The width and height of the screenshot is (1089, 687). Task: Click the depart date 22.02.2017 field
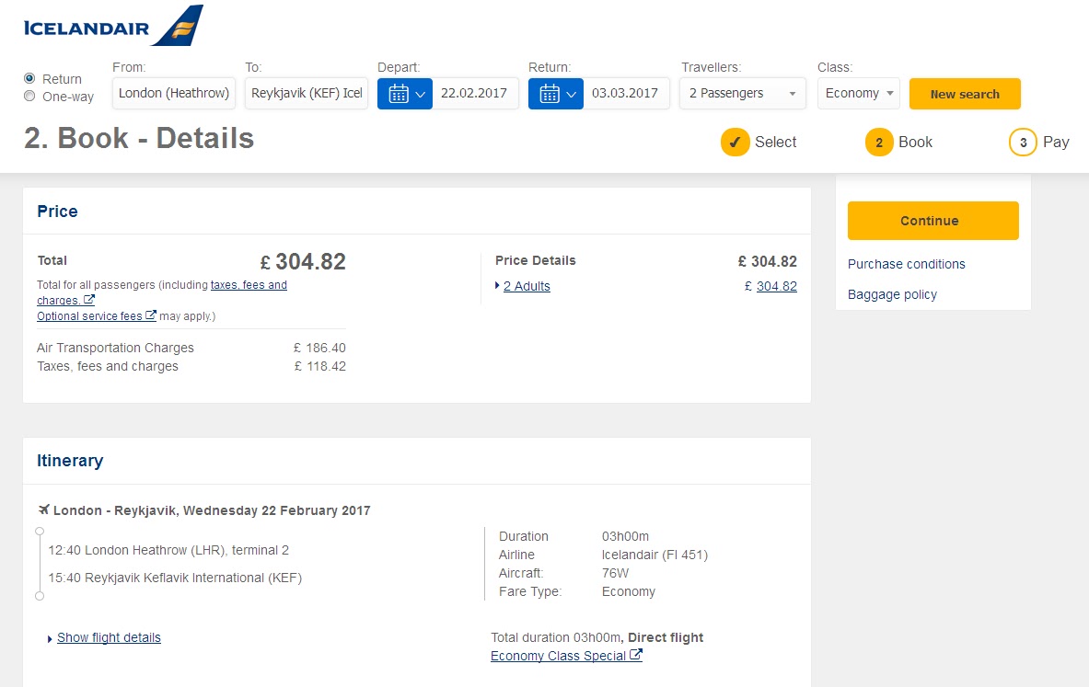click(475, 94)
